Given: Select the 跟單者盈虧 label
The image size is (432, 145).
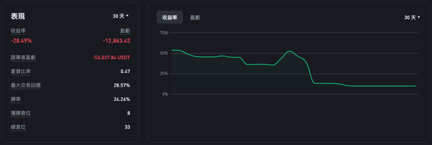Looking at the screenshot, I should click(x=23, y=57).
